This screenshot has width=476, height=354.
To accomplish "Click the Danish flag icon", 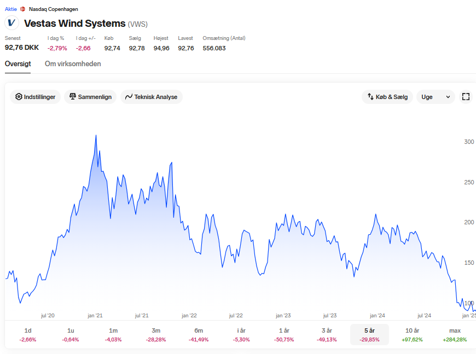I will point(23,9).
